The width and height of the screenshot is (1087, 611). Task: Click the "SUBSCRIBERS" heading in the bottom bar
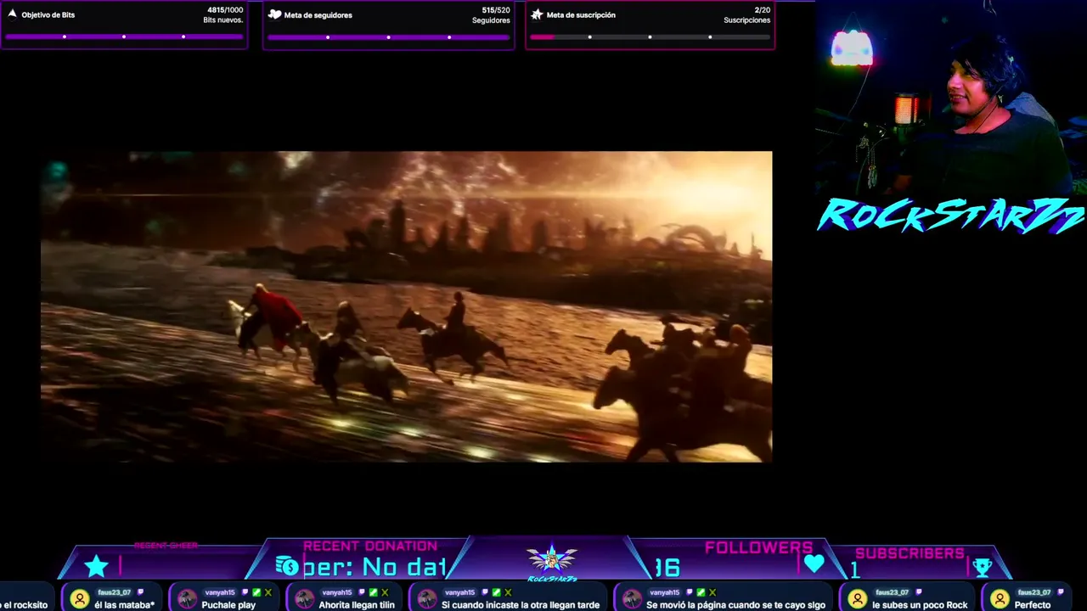click(910, 553)
